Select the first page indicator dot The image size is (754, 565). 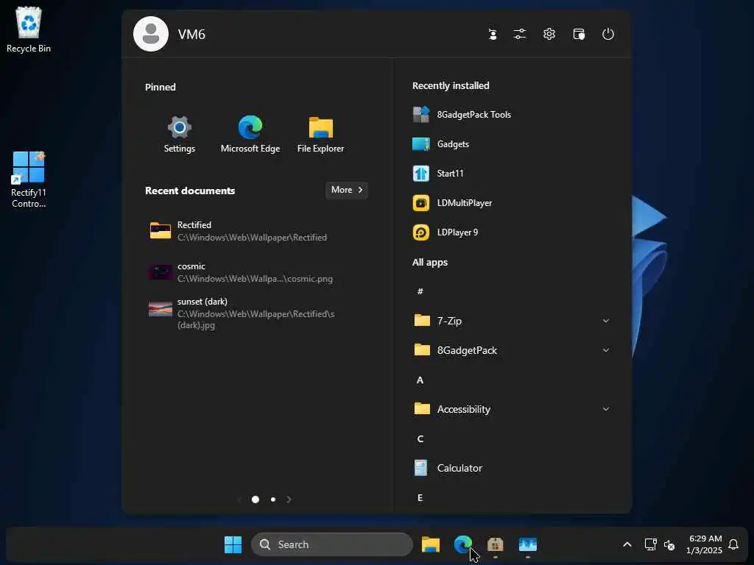click(x=256, y=500)
